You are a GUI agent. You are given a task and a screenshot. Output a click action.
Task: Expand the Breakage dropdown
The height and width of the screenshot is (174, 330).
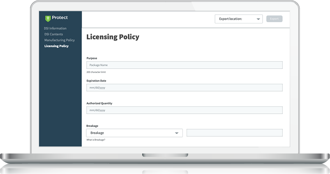(134, 133)
